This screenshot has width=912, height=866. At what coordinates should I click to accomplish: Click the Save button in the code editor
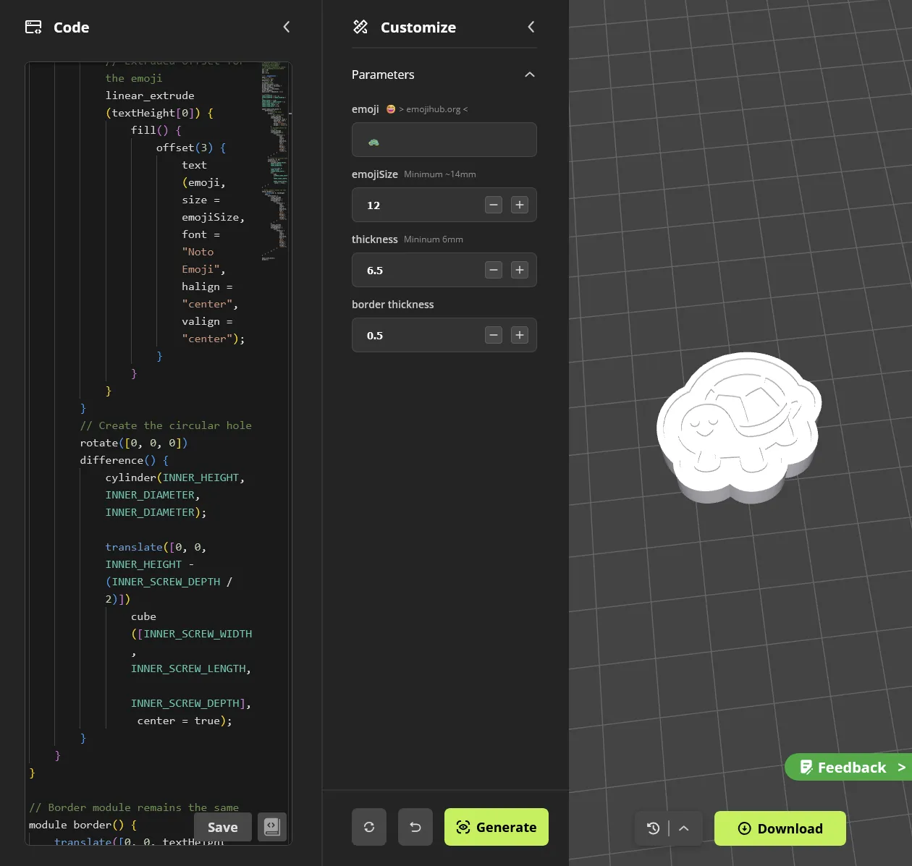tap(223, 827)
